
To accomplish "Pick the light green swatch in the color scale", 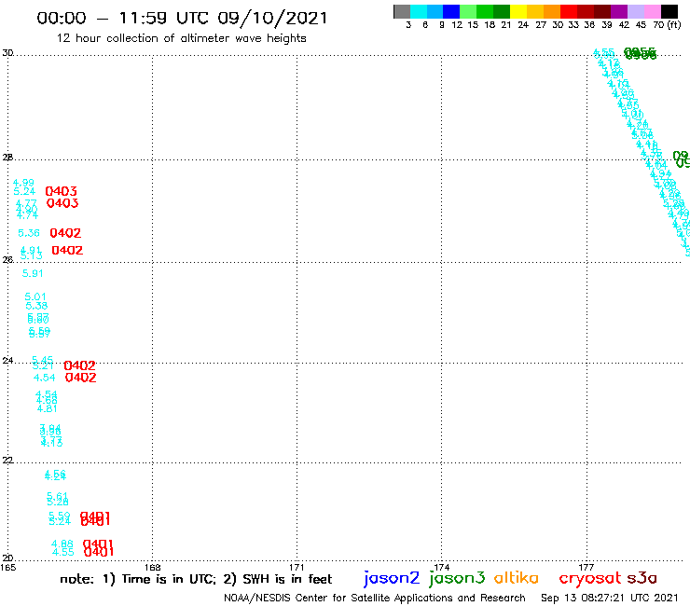I will (x=468, y=11).
